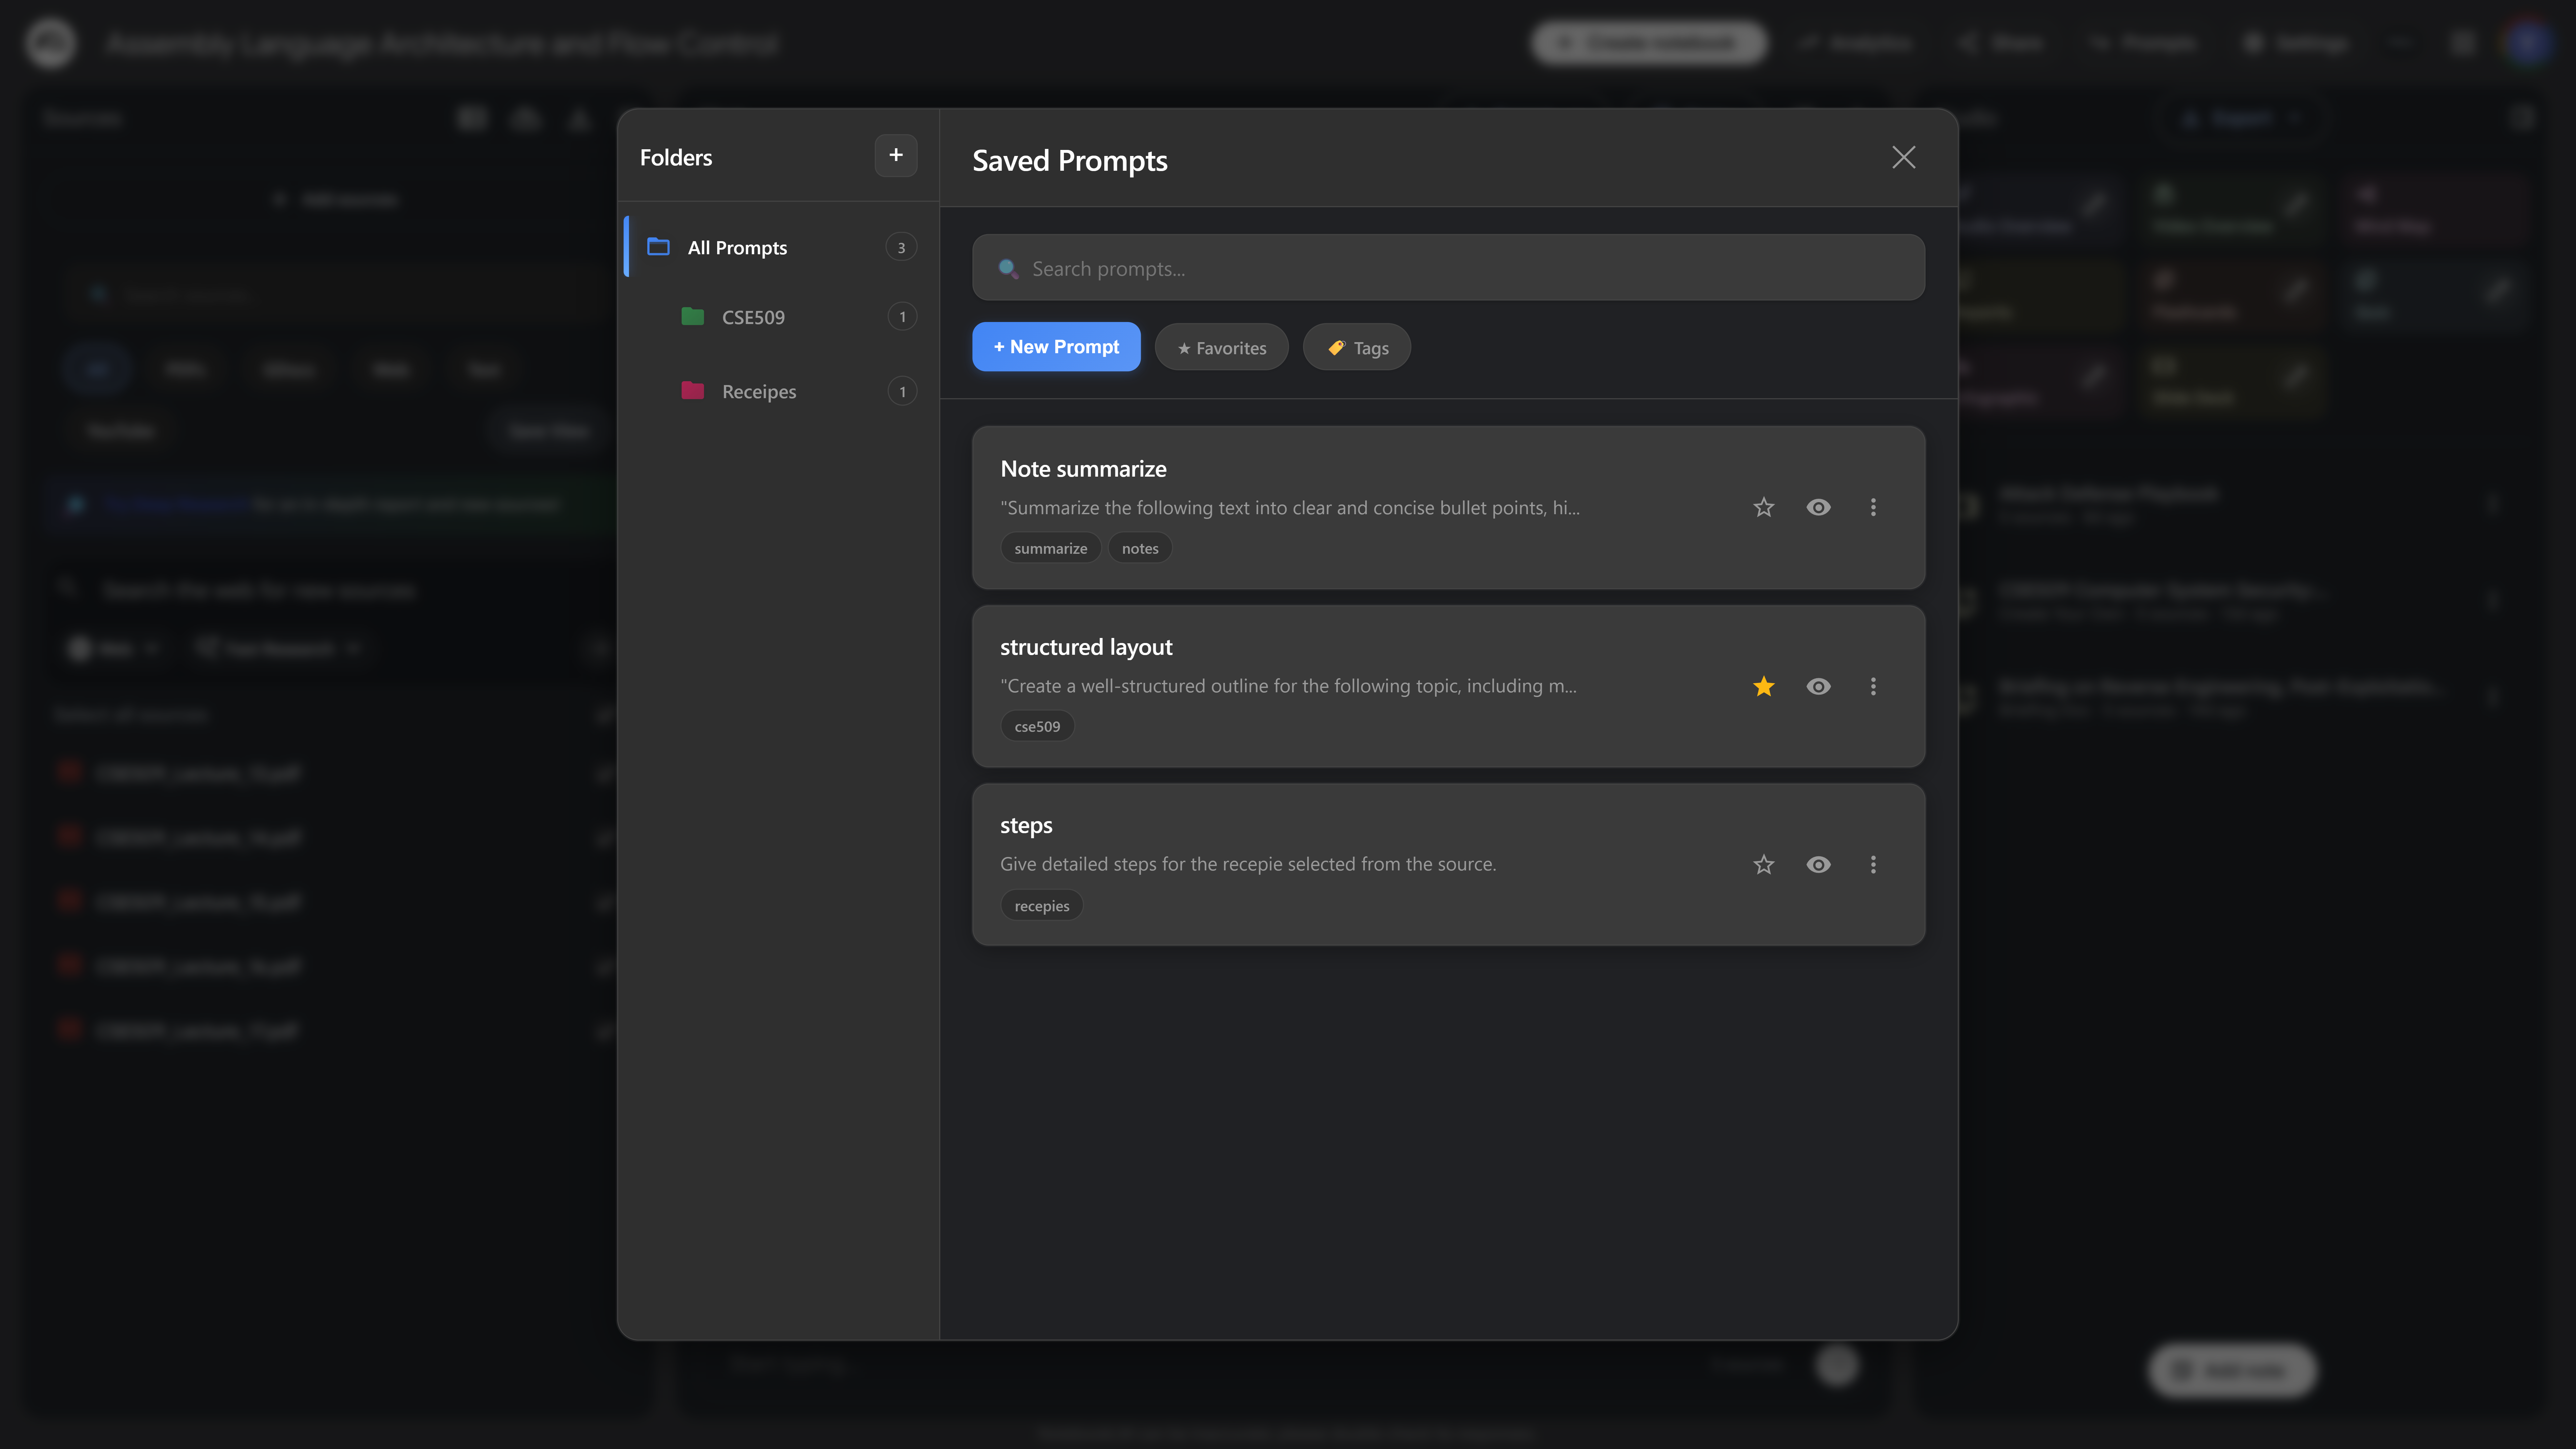Click the Give detailed steps description
The image size is (2576, 1449).
click(1248, 864)
